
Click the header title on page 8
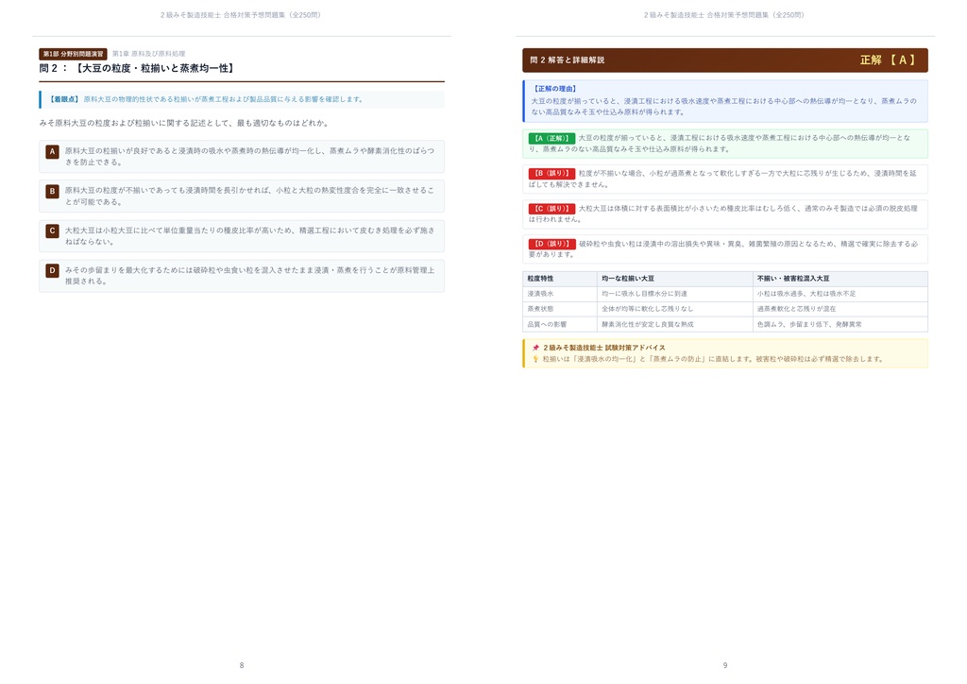(241, 15)
